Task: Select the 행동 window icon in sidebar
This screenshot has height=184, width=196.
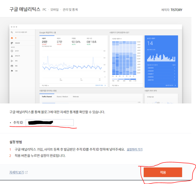Action: pos(12,66)
